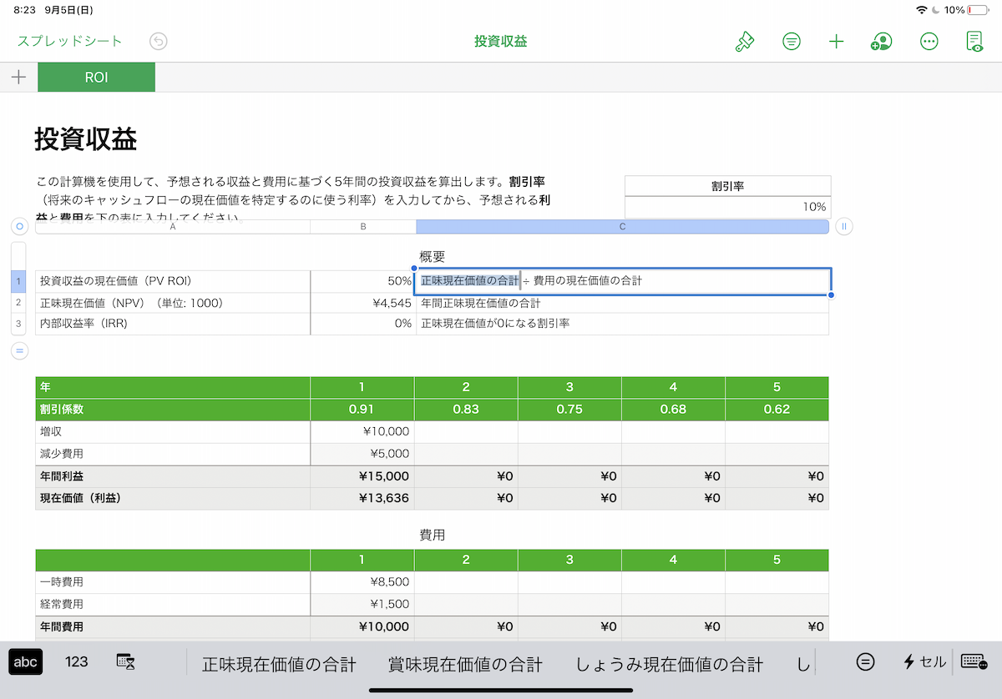
Task: Tap the 概要 table title
Action: [x=433, y=256]
